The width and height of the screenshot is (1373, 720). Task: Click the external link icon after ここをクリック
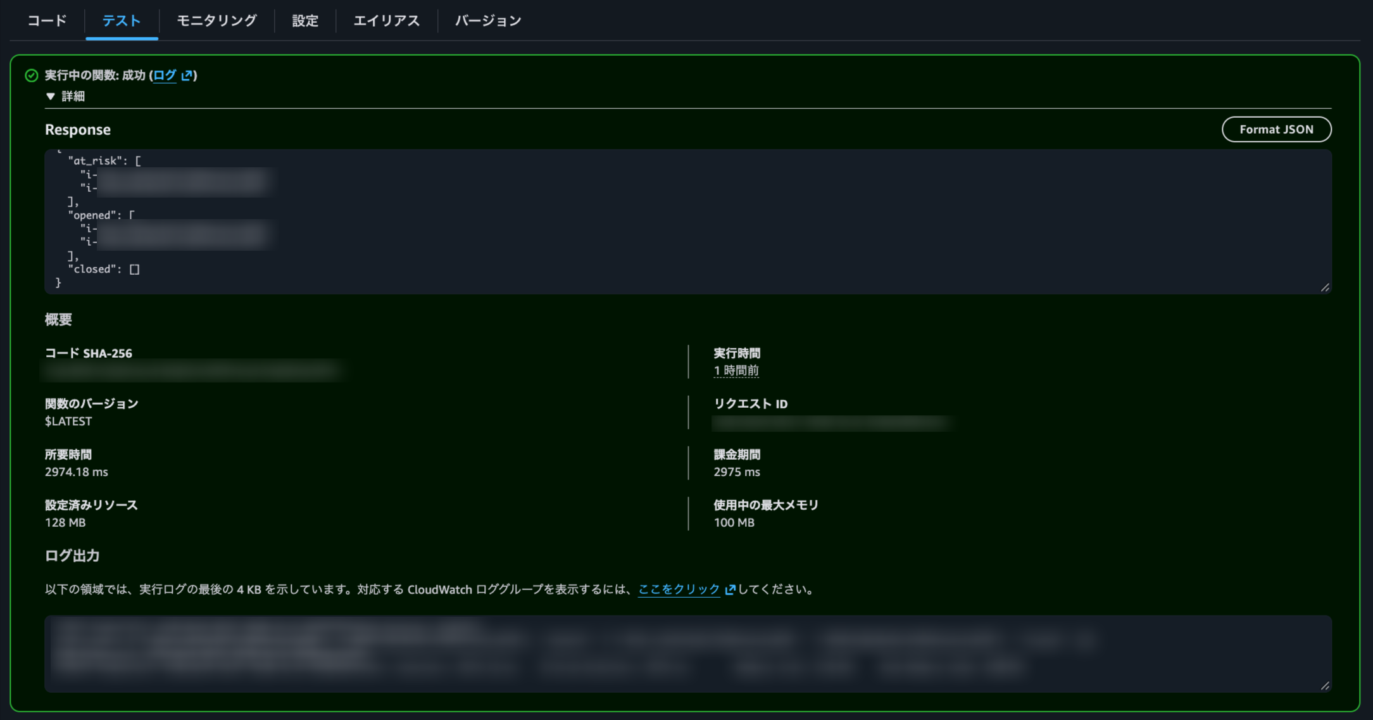point(730,590)
